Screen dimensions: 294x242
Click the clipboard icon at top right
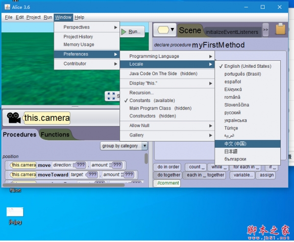coord(281,29)
